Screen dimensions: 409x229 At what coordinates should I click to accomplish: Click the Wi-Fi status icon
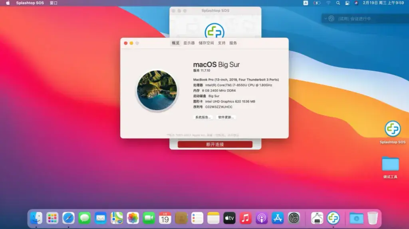[x=328, y=3]
